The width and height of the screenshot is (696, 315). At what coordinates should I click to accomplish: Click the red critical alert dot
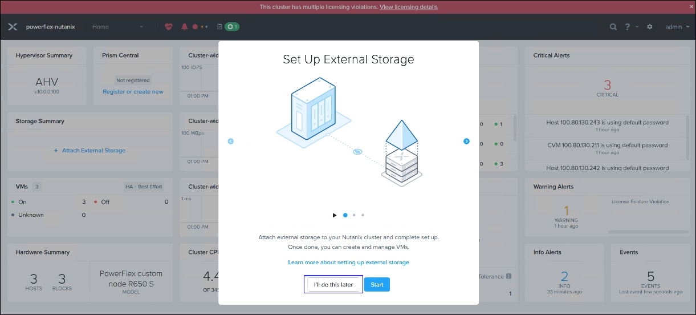[195, 27]
